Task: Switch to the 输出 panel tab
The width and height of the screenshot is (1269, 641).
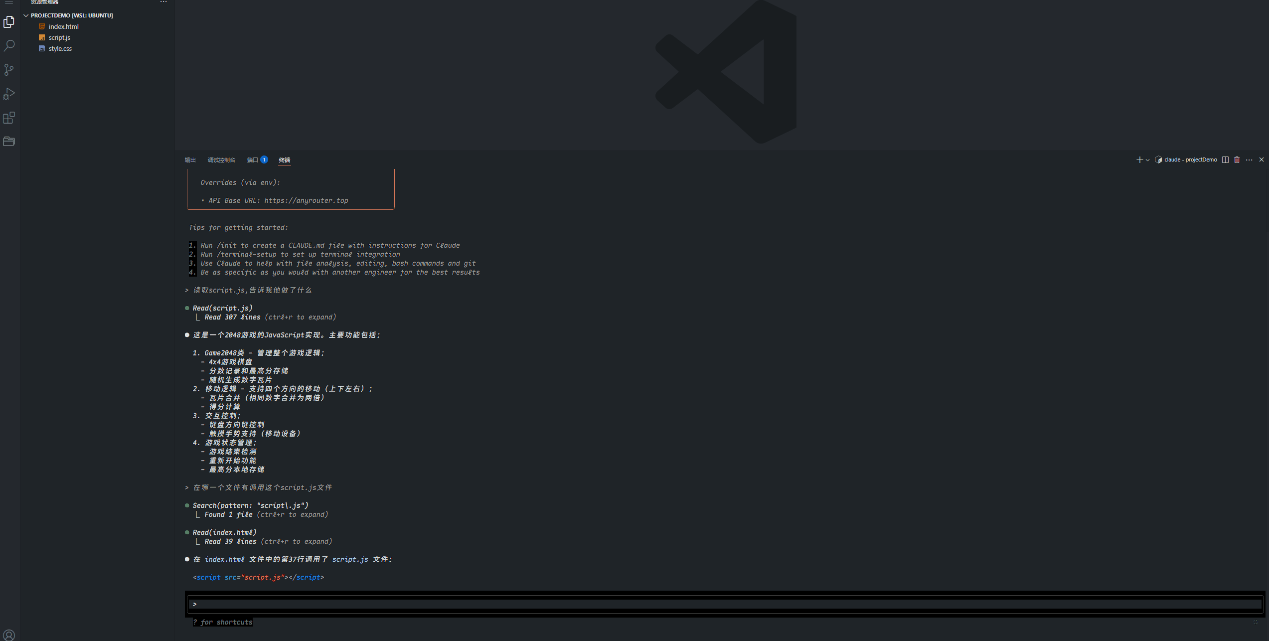Action: click(x=190, y=160)
